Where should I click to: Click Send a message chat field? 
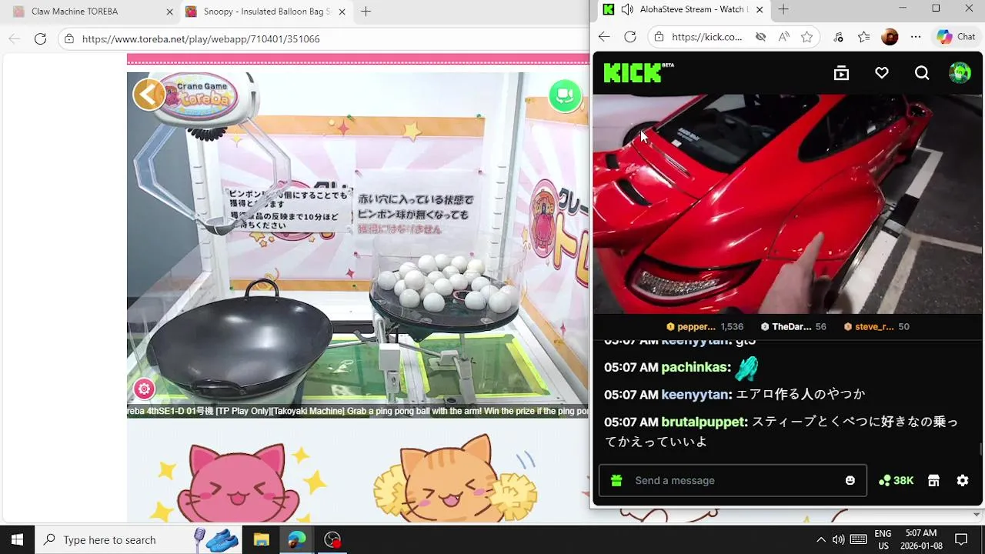click(733, 480)
